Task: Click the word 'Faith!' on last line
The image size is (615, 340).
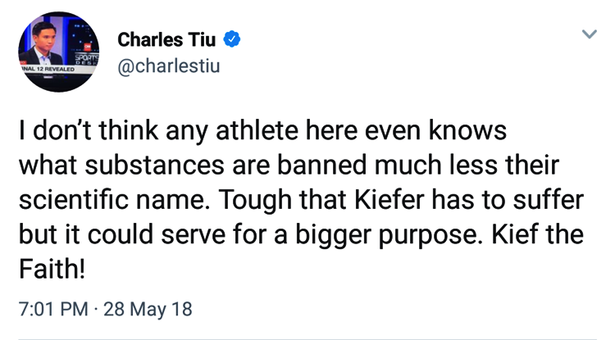Action: (x=52, y=269)
